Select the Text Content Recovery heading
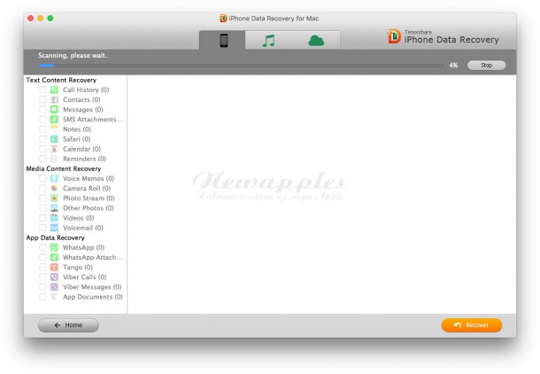Image resolution: width=540 pixels, height=374 pixels. pos(61,80)
